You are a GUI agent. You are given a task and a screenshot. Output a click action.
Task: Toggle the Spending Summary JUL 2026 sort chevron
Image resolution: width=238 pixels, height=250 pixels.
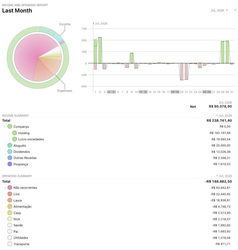click(x=217, y=176)
